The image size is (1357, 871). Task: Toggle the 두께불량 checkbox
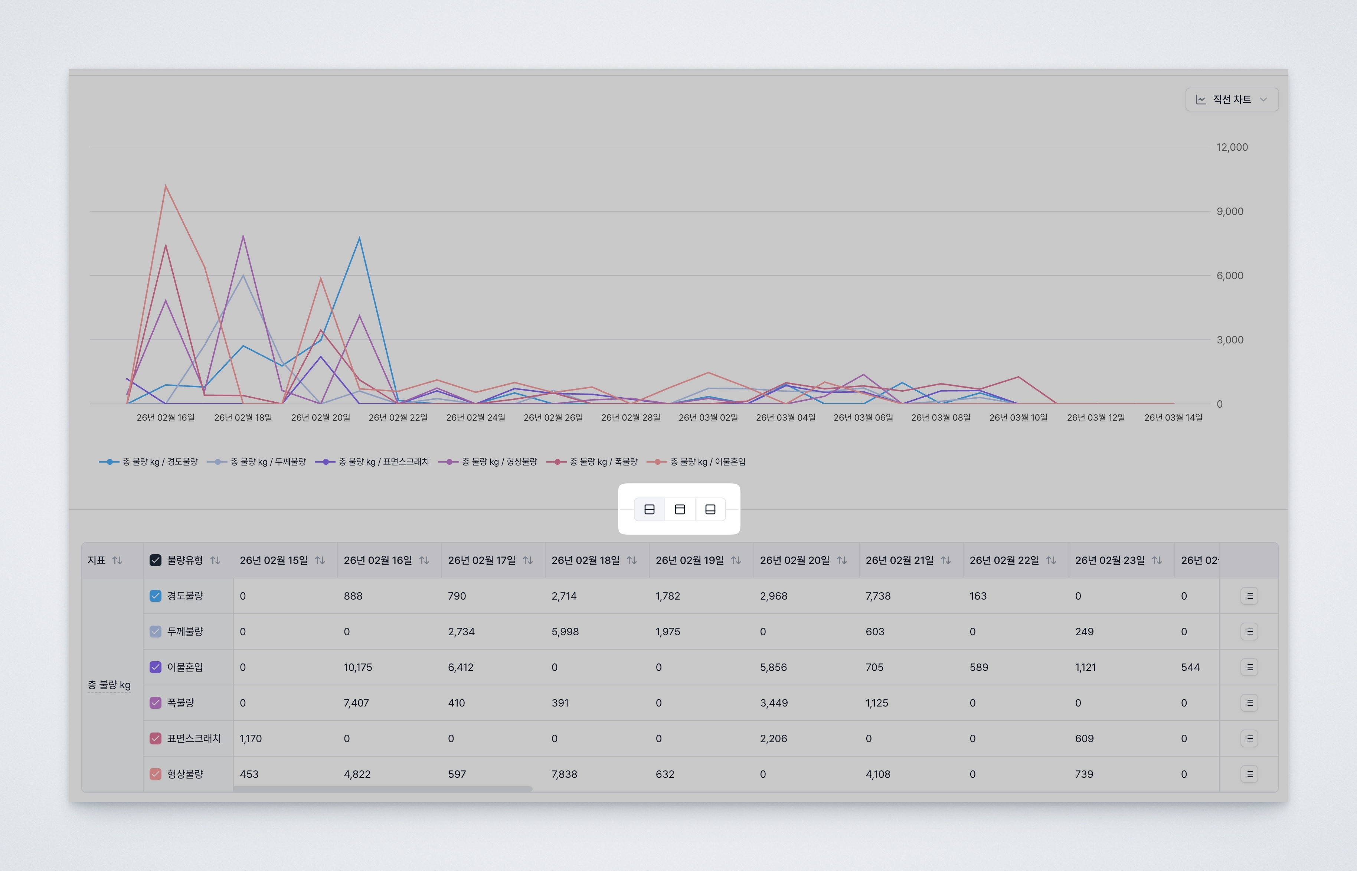[x=155, y=631]
